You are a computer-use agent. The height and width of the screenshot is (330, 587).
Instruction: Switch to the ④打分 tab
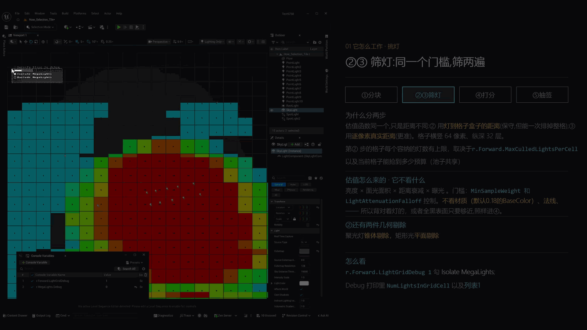[x=485, y=95]
